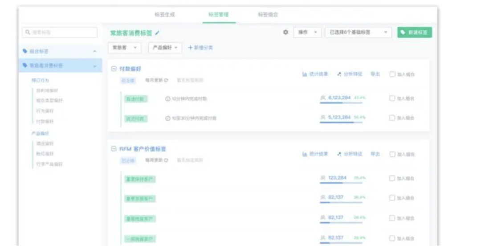Switch to the 标签管理 tab
481x249 pixels.
point(219,14)
